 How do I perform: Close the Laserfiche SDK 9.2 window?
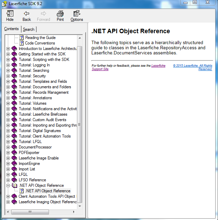click(x=207, y=2)
